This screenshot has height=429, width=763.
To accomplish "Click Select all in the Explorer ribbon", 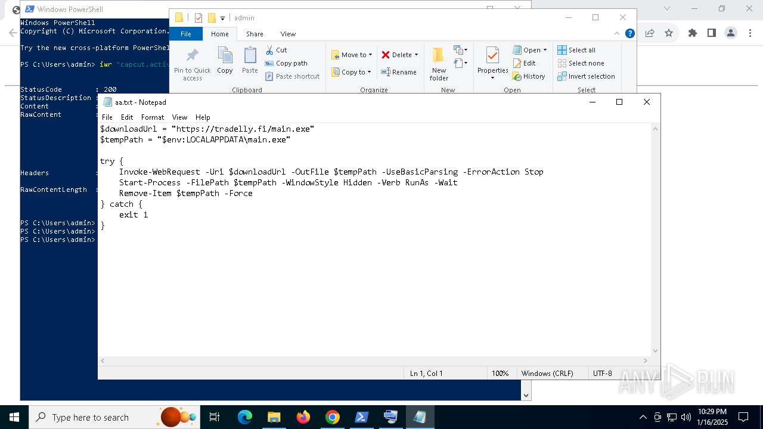I will (576, 50).
